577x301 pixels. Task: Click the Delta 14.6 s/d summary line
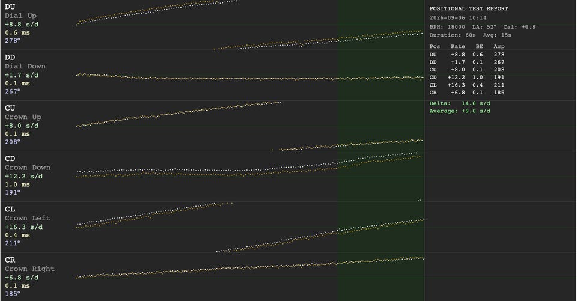point(460,103)
